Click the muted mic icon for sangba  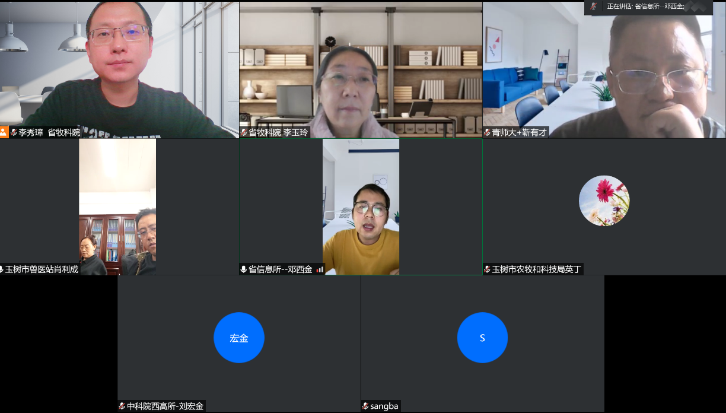366,406
